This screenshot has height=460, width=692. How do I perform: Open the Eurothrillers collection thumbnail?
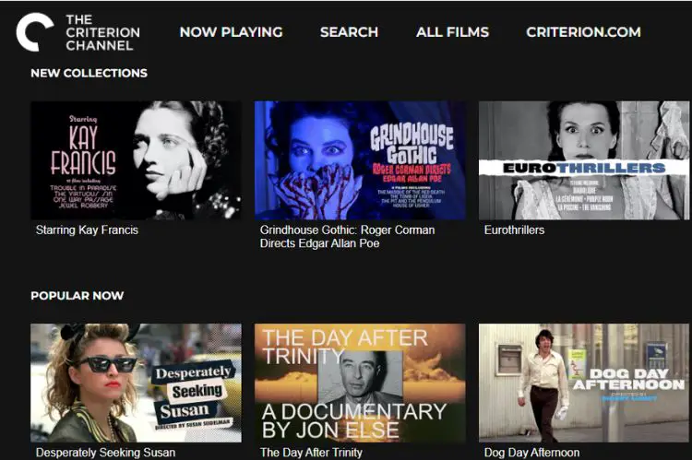click(584, 160)
